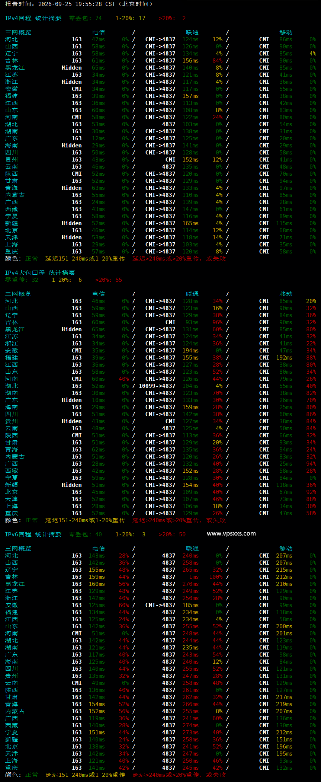Click "10ms" telecom latency in large-packet 广东 row
Image resolution: width=321 pixels, height=782 pixels.
pyautogui.click(x=98, y=400)
